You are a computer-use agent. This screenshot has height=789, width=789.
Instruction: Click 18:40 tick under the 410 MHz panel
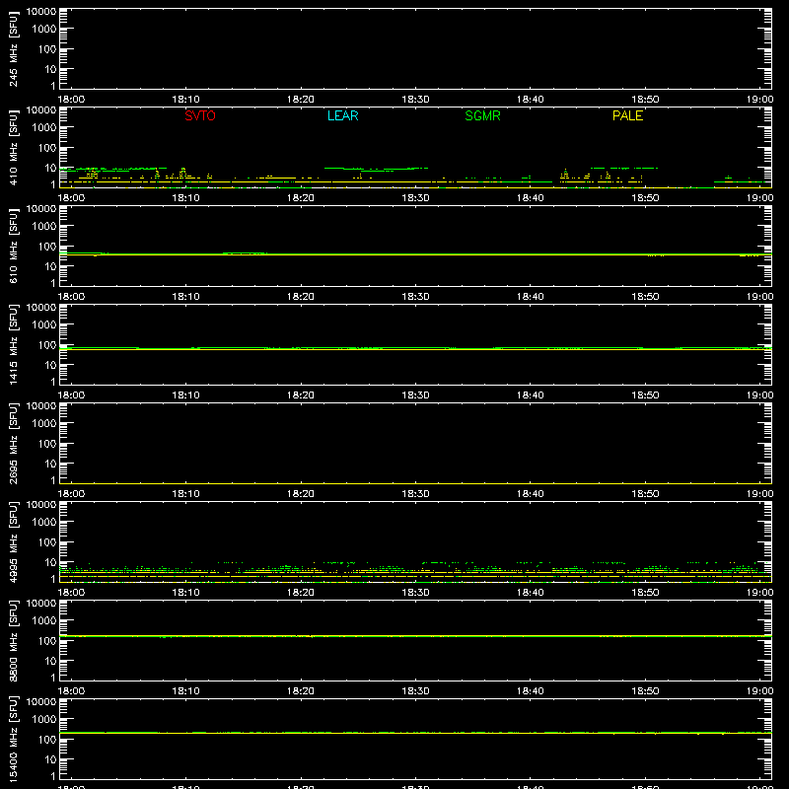point(531,198)
